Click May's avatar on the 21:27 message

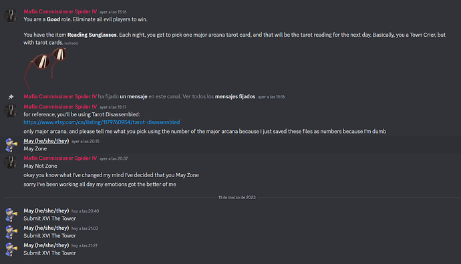pos(11,249)
